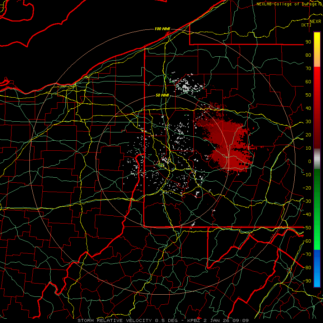
Task: Select the positive 20 scale value
Action: pos(308,135)
